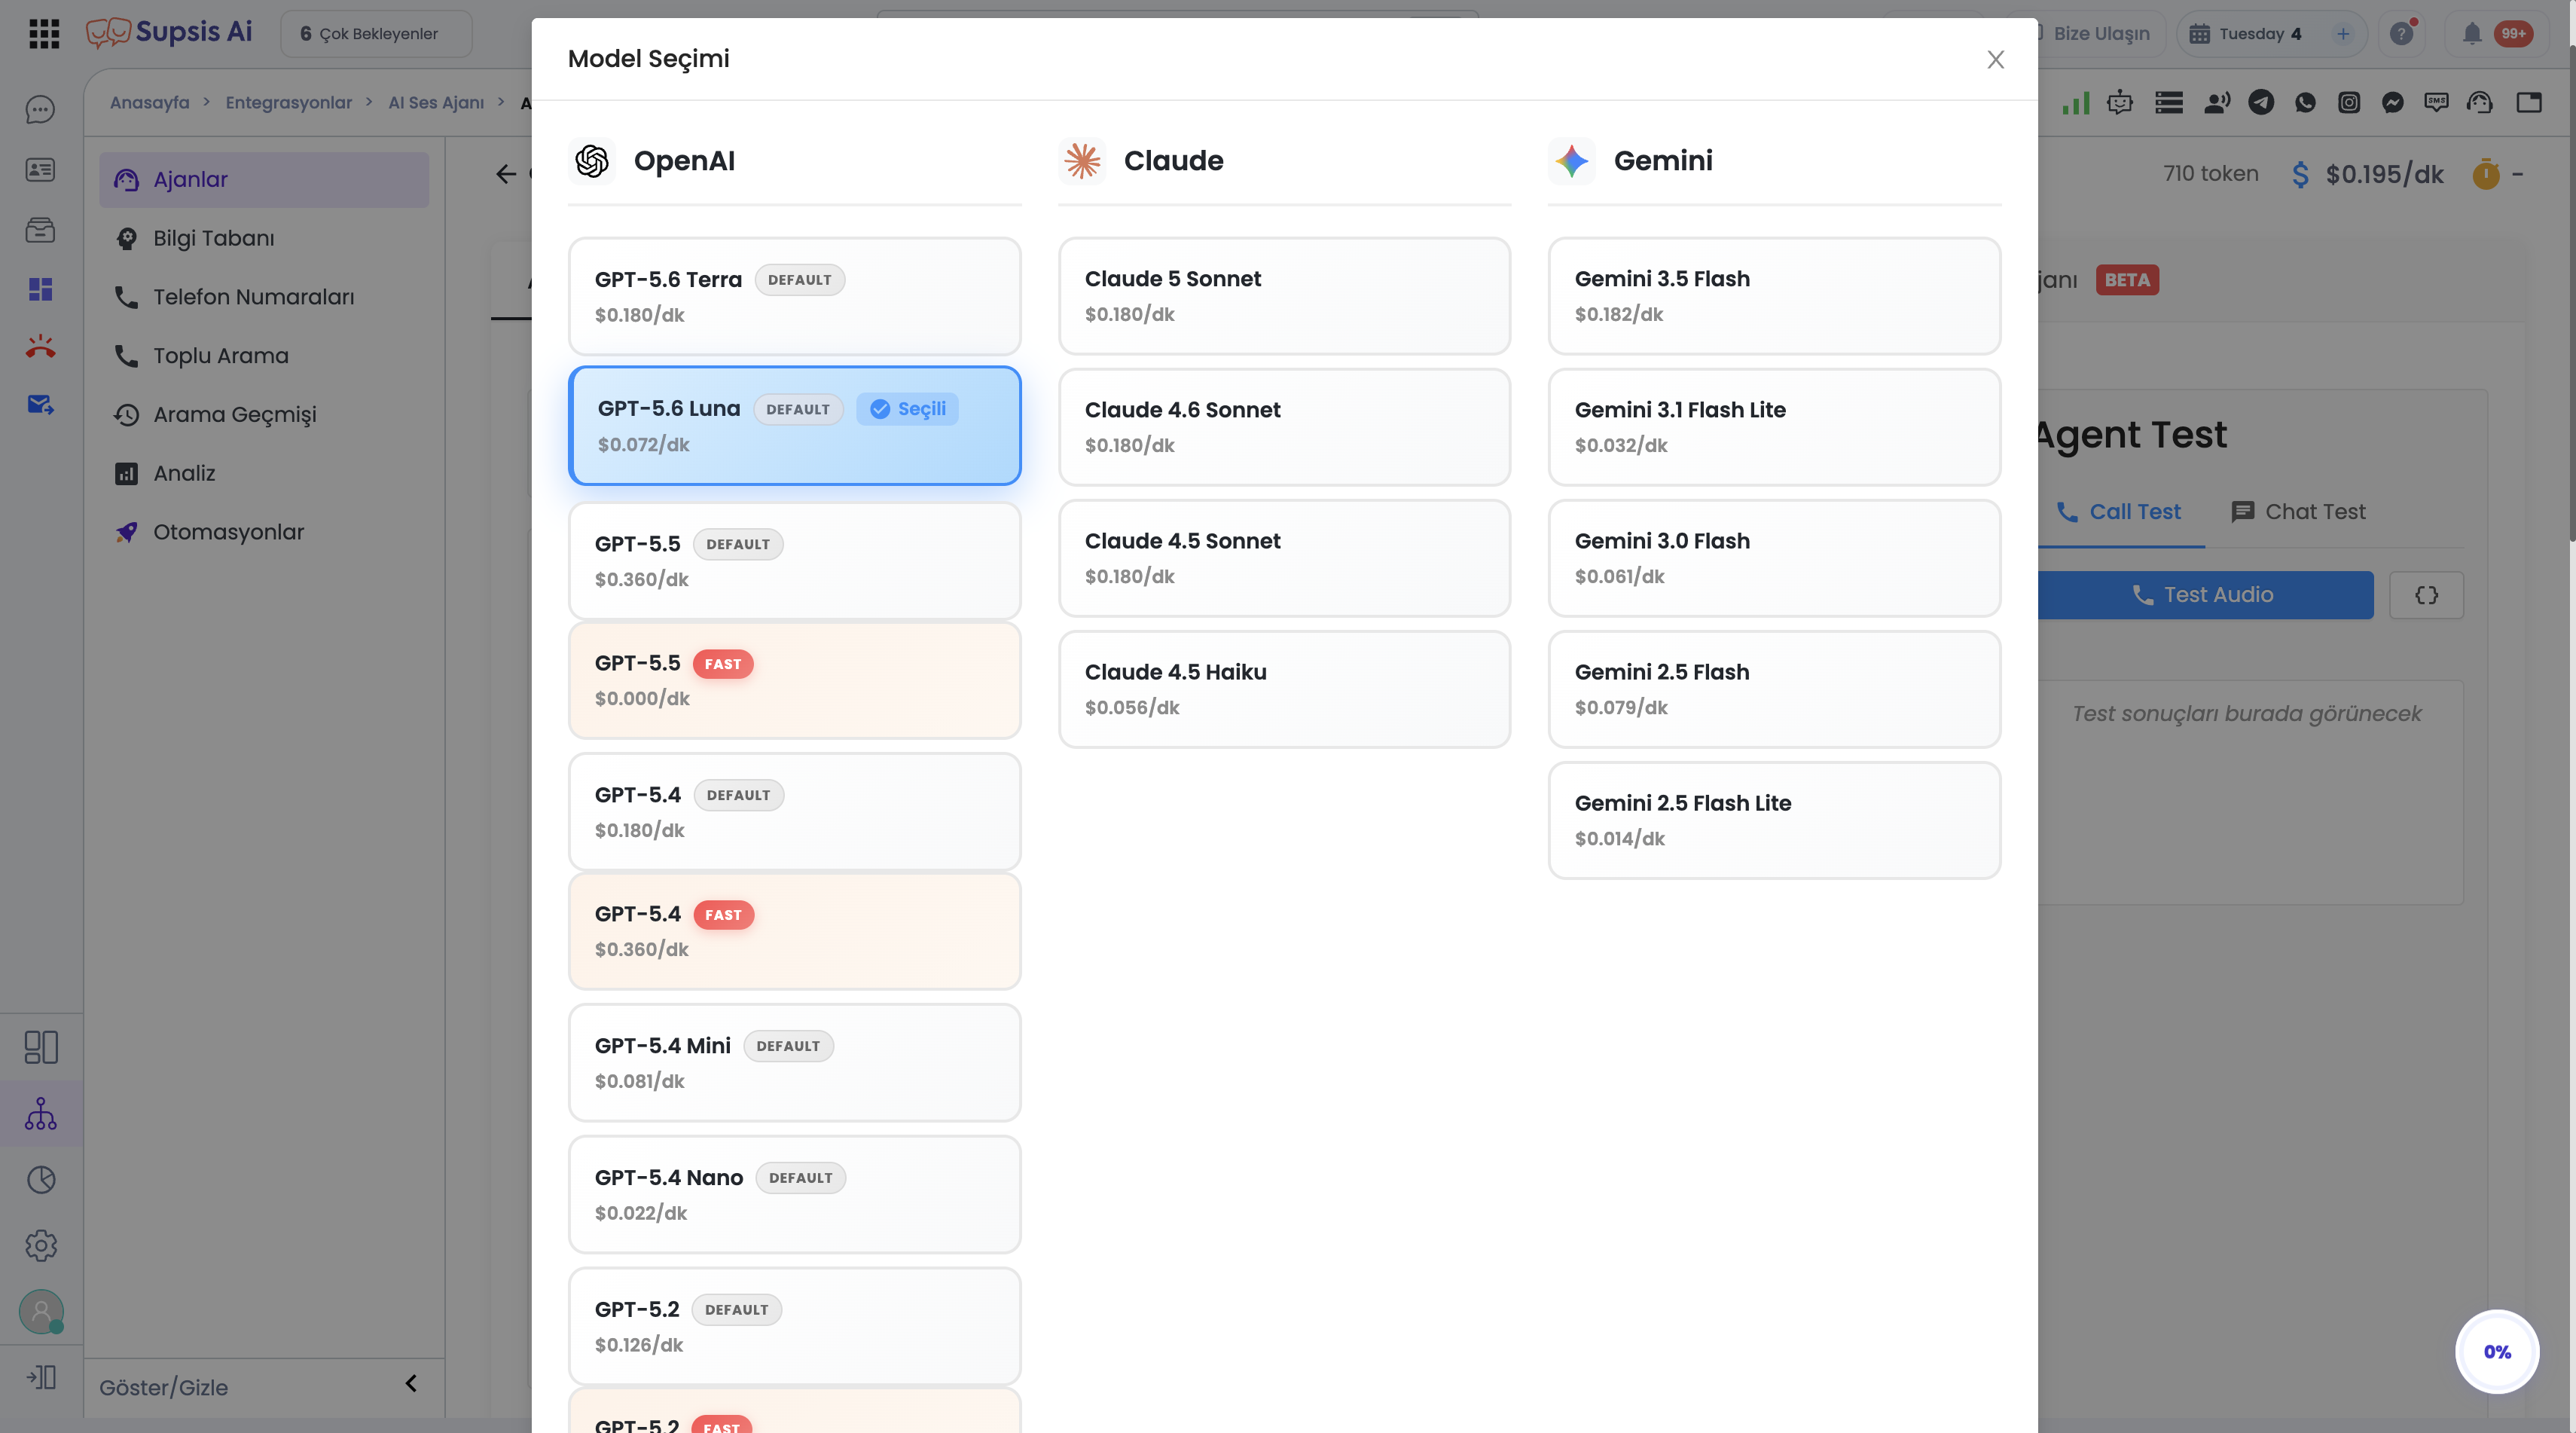Open the apps grid launcher icon

pyautogui.click(x=44, y=34)
